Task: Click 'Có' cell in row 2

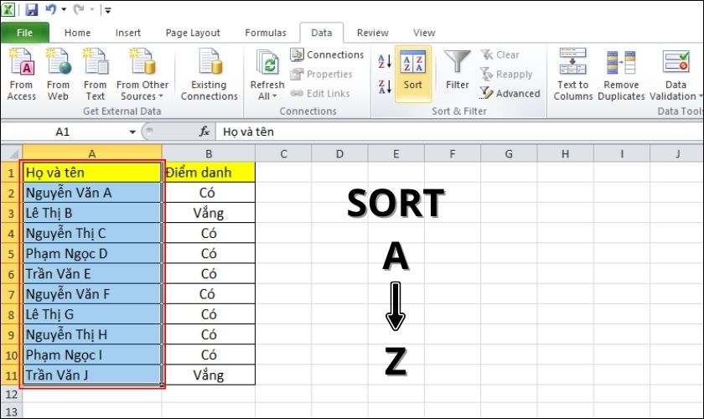Action: pyautogui.click(x=209, y=193)
